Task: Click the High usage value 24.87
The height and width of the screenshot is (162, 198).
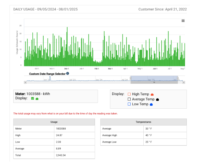Action: click(x=59, y=135)
